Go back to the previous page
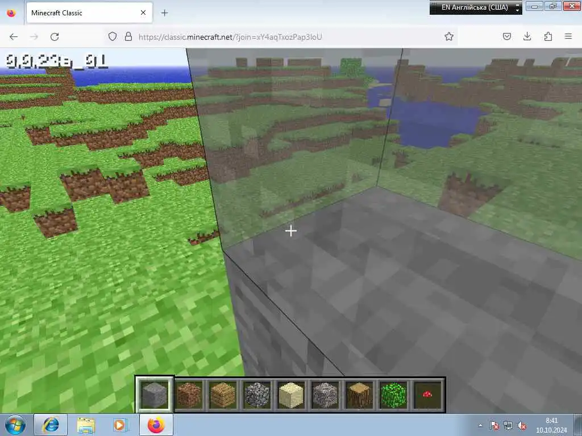 pyautogui.click(x=14, y=37)
